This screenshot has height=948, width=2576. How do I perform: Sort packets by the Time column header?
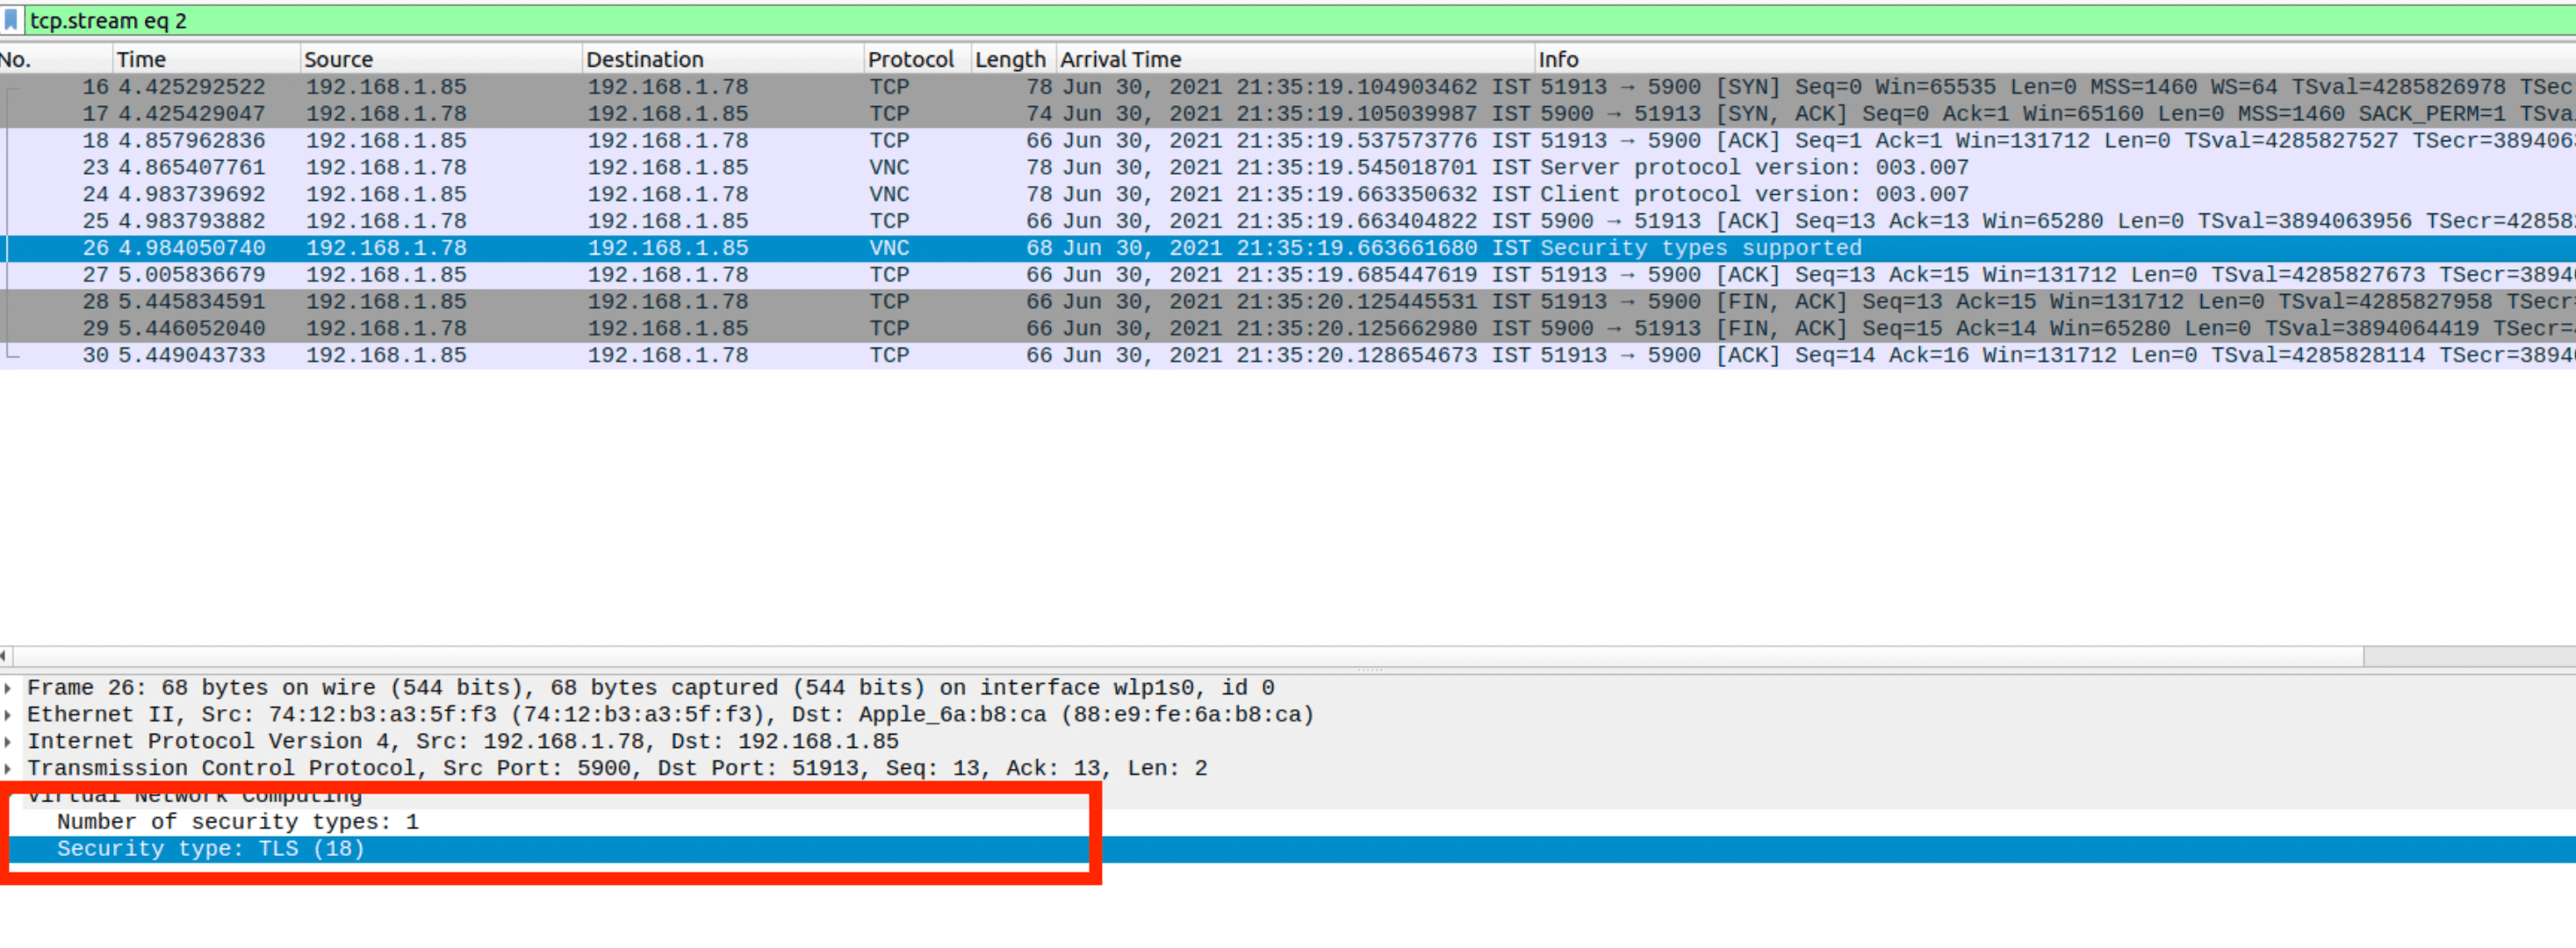141,59
